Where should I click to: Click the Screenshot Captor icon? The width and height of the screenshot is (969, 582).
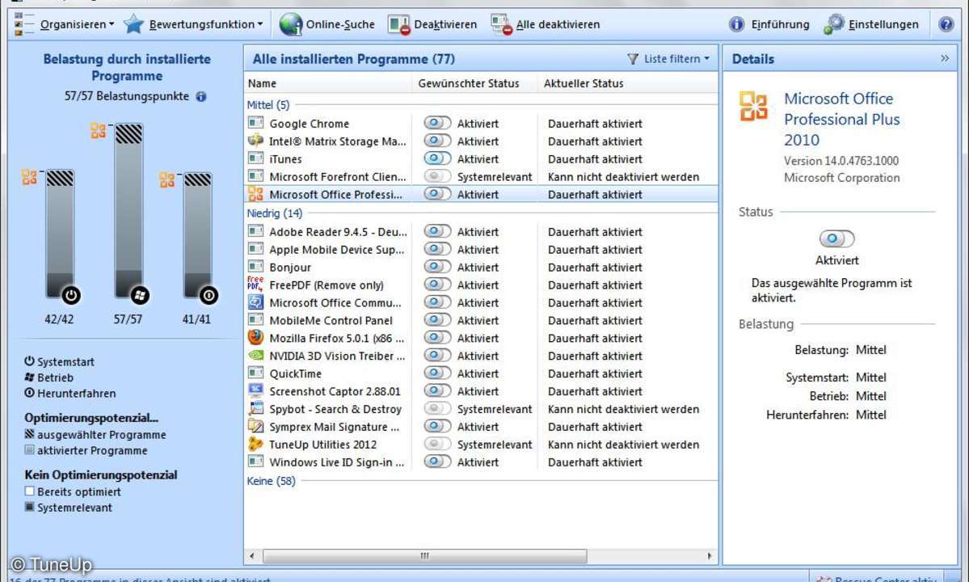click(255, 390)
